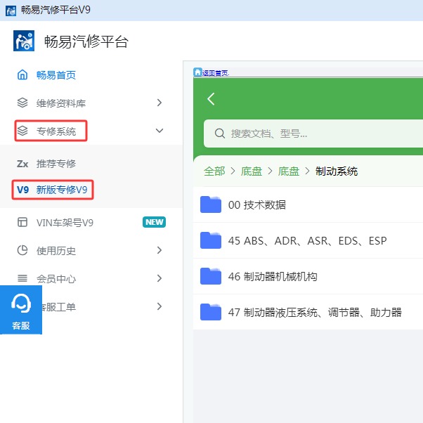
Task: Click the VIN车架号V9 layout icon
Action: click(22, 222)
